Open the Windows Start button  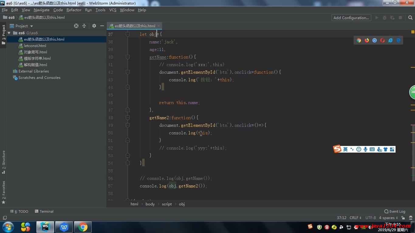click(x=8, y=227)
